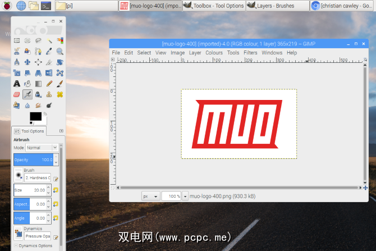This screenshot has width=376, height=251.
Task: Select the Eraser tool
Action: point(17,94)
